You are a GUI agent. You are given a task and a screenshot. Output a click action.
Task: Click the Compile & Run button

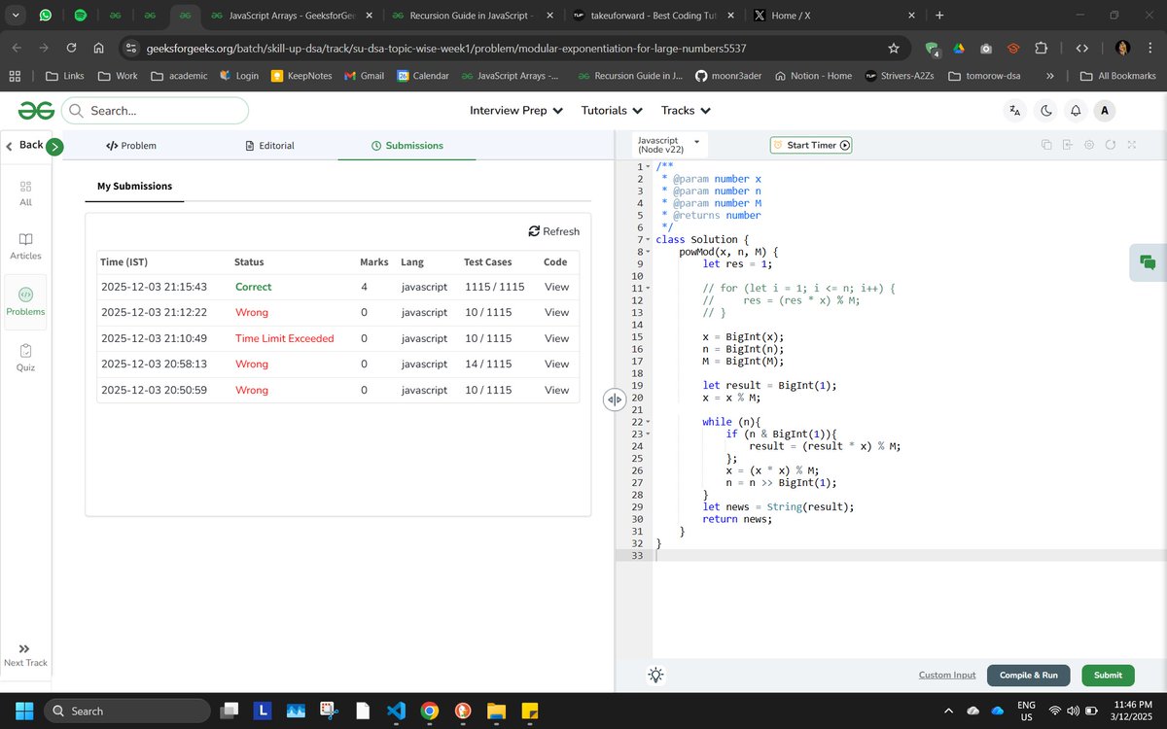[1028, 675]
